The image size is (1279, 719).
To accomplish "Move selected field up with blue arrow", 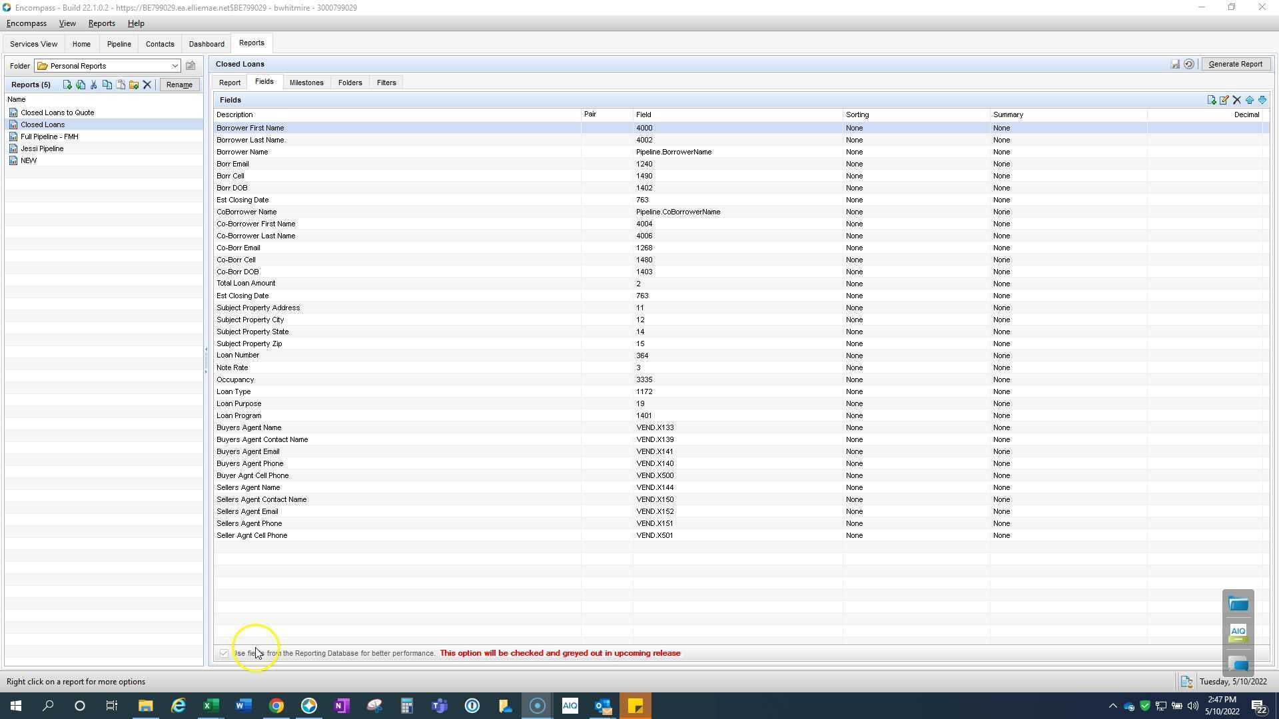I will [1250, 100].
